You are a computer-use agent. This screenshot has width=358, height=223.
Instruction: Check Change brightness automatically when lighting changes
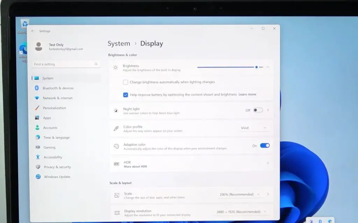click(x=125, y=82)
